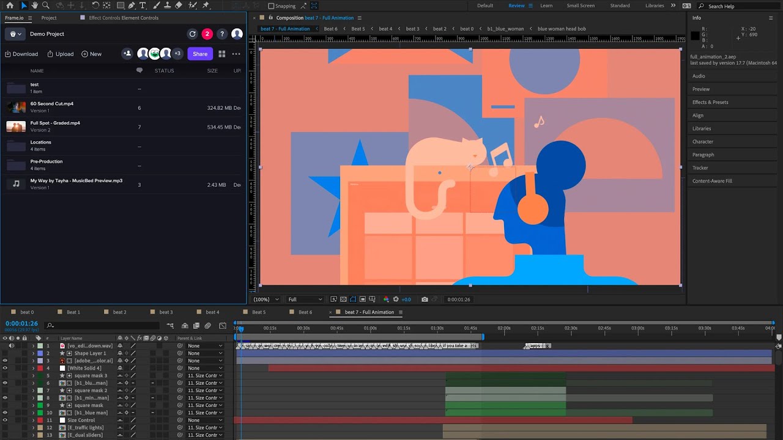This screenshot has width=783, height=440.
Task: Adjust exposure value +0.0 in viewer
Action: point(406,299)
